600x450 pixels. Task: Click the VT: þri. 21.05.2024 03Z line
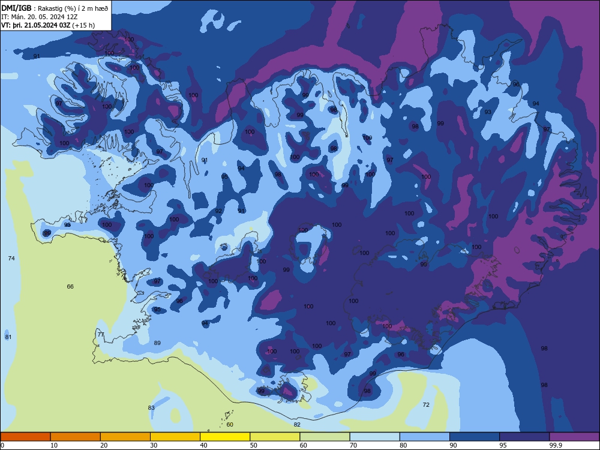coord(48,25)
